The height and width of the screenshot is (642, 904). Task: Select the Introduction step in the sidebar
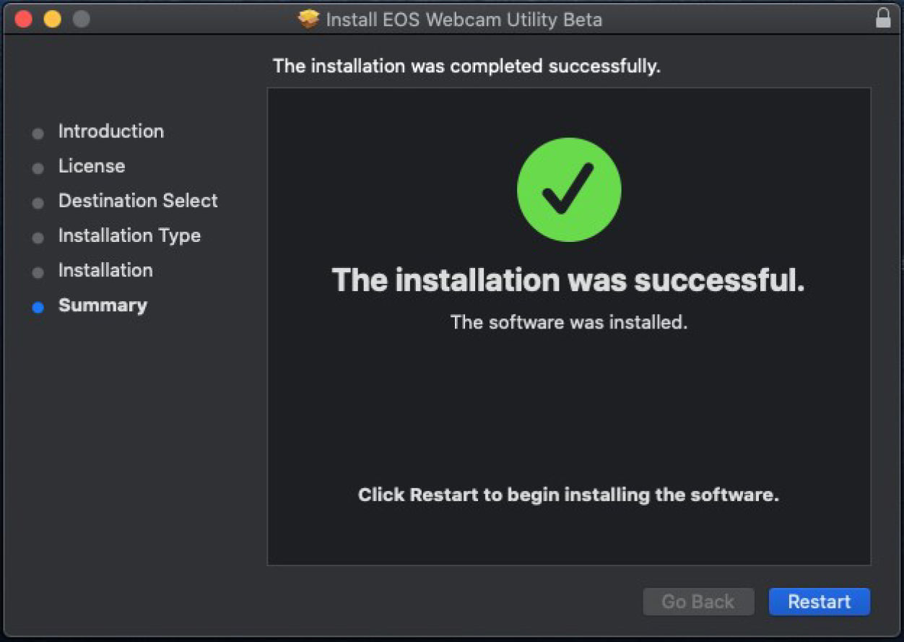(110, 131)
